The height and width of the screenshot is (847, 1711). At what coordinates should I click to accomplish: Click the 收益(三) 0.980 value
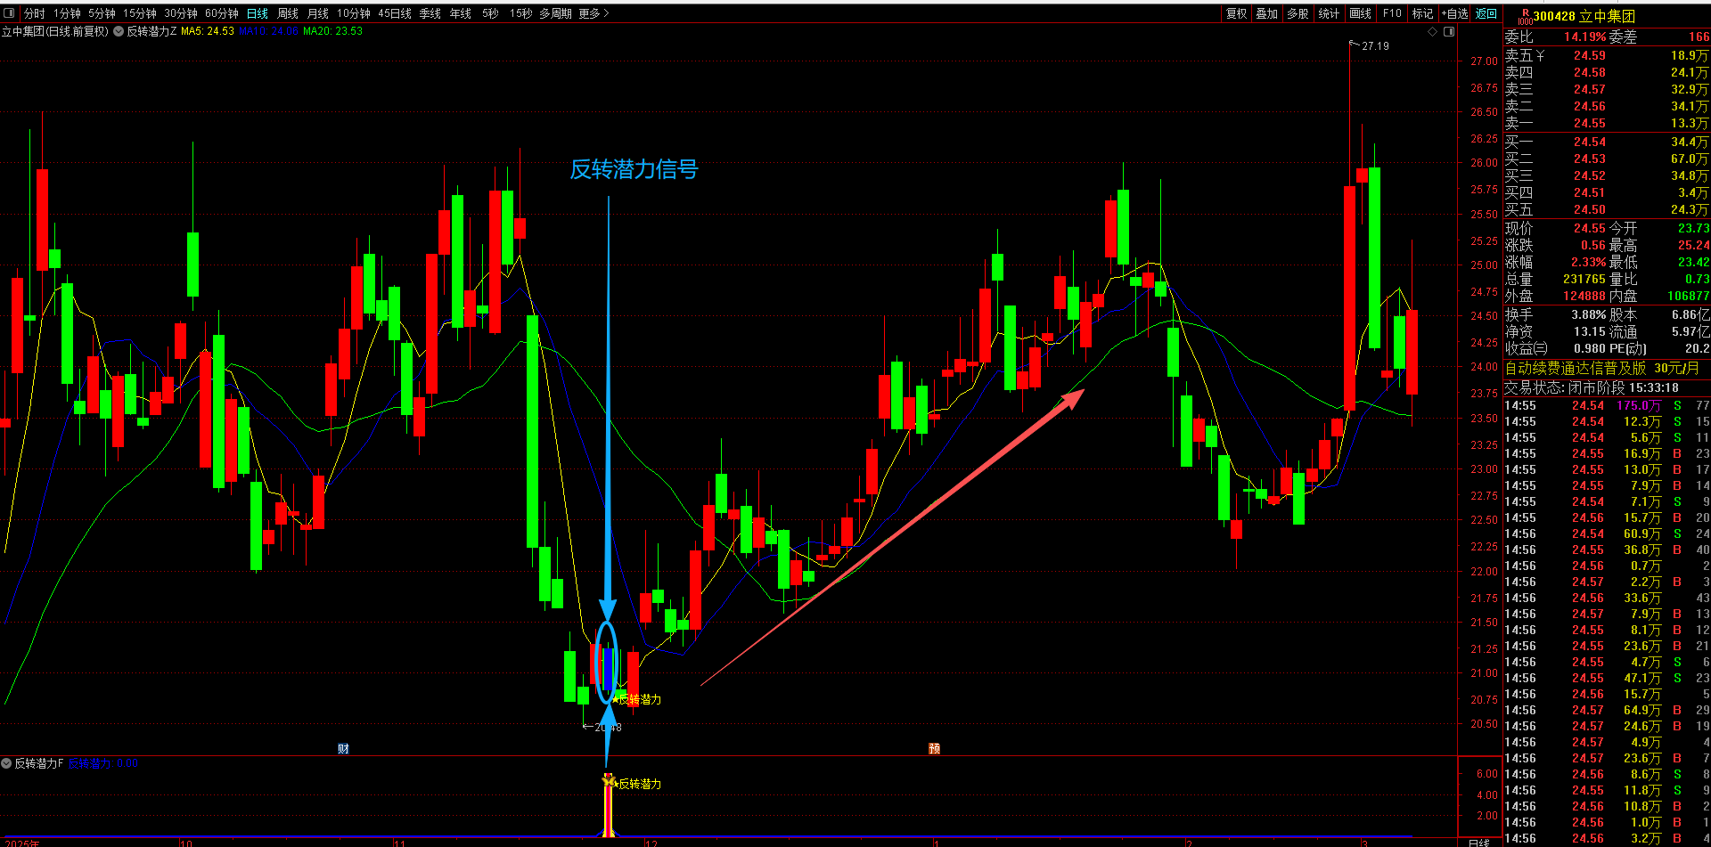coord(1589,348)
